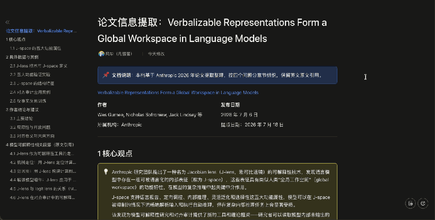Jump to outline item 2 具体数据与案例
This screenshot has height=220, width=435.
pos(22,57)
